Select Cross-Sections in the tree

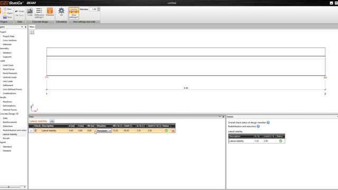[10, 40]
